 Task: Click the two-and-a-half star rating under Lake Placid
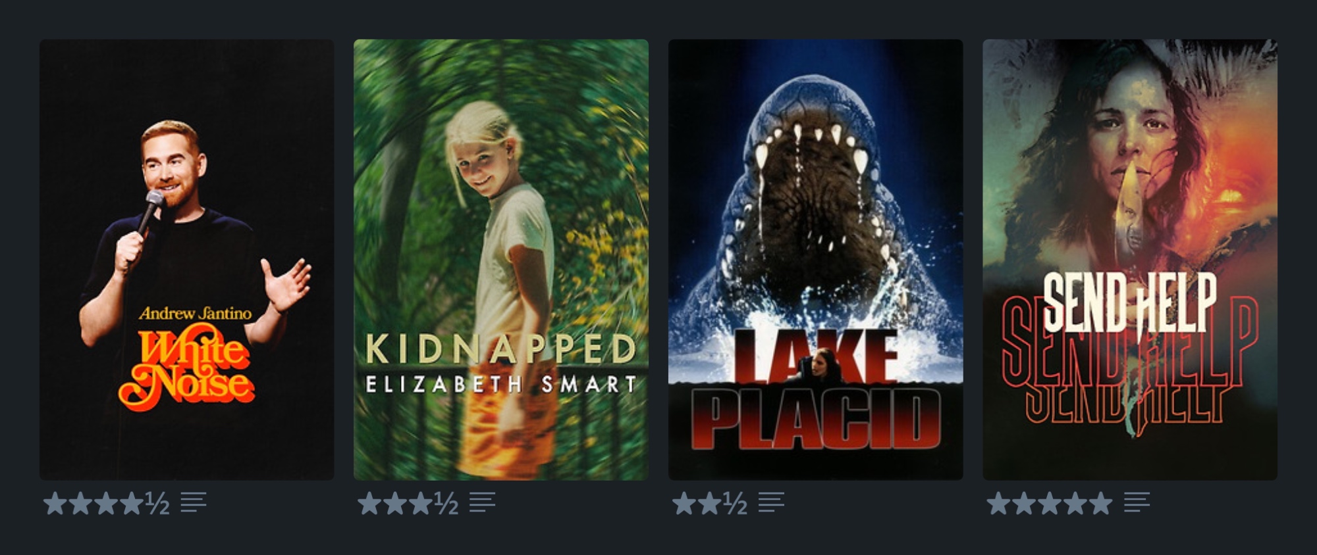click(x=710, y=504)
